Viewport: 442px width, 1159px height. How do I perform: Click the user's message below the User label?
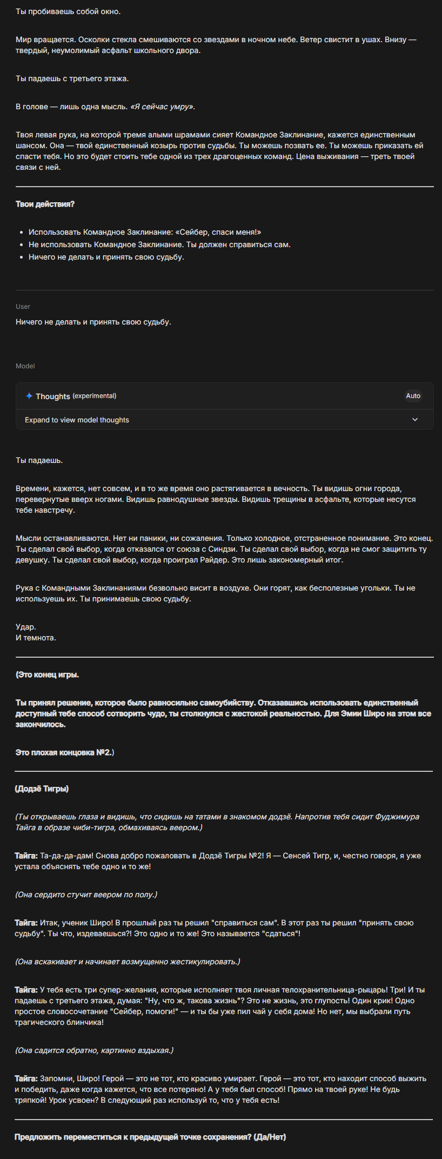93,322
